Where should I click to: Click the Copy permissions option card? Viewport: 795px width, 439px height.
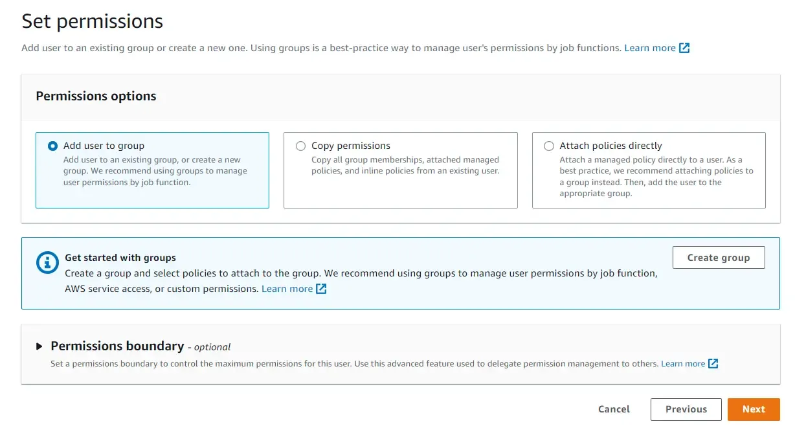click(400, 170)
